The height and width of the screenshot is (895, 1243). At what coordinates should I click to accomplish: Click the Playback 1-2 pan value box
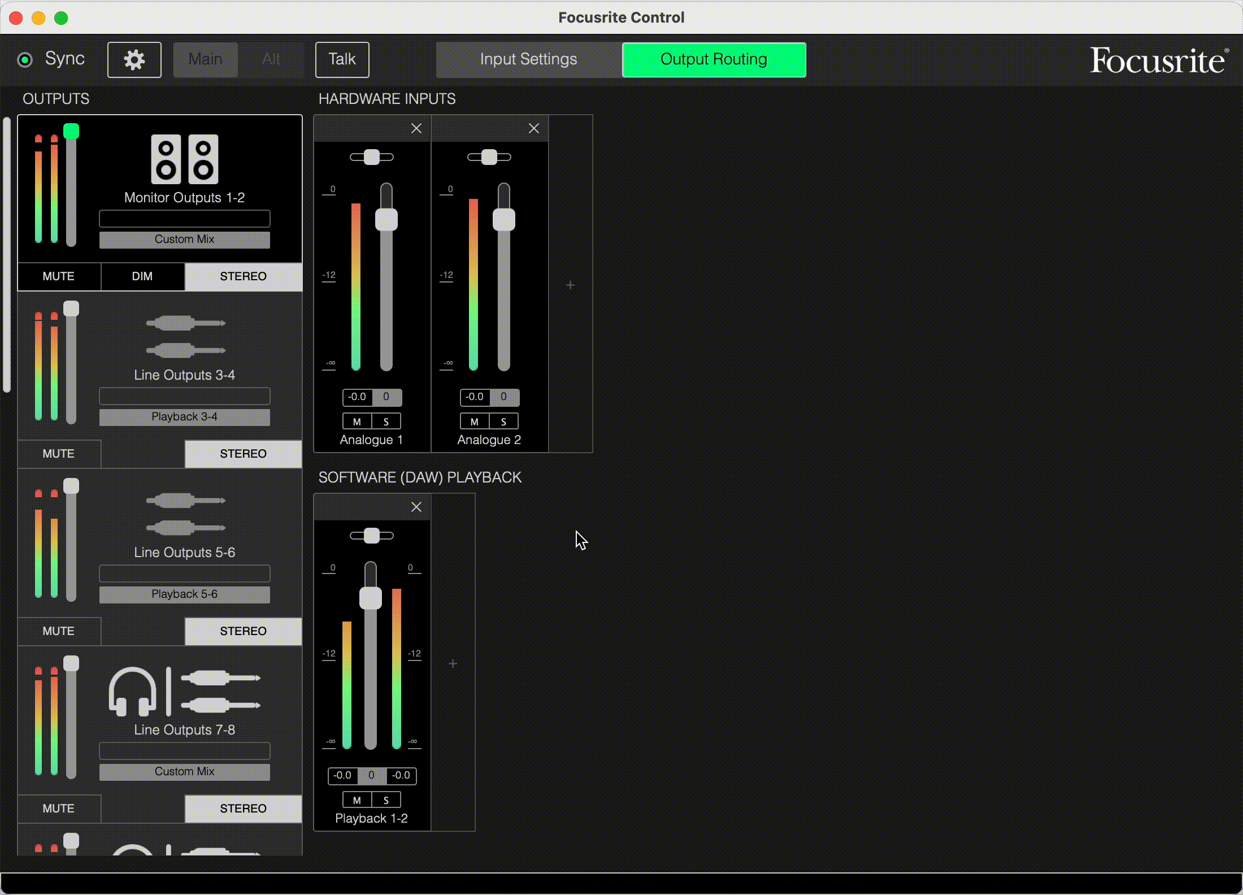[371, 776]
